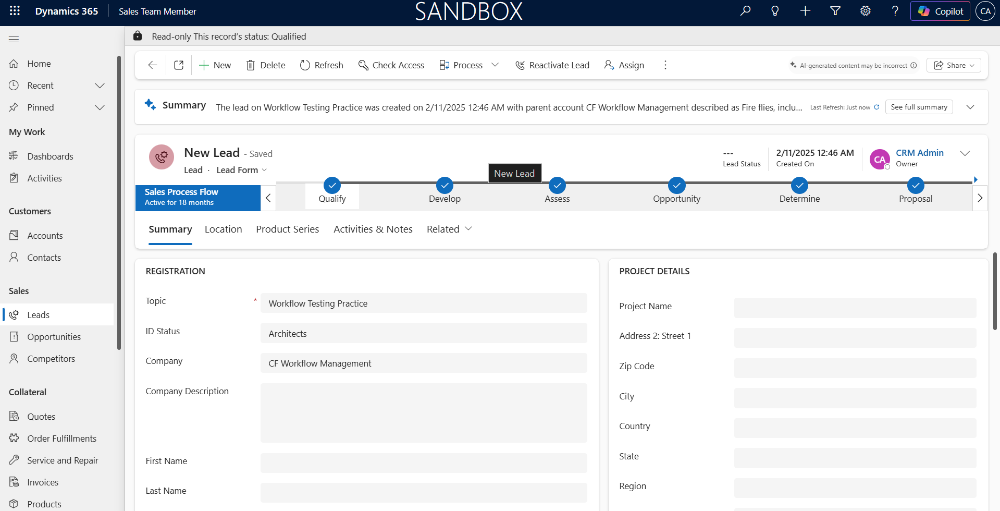The width and height of the screenshot is (1000, 511).
Task: Click Check Access command
Action: click(391, 65)
